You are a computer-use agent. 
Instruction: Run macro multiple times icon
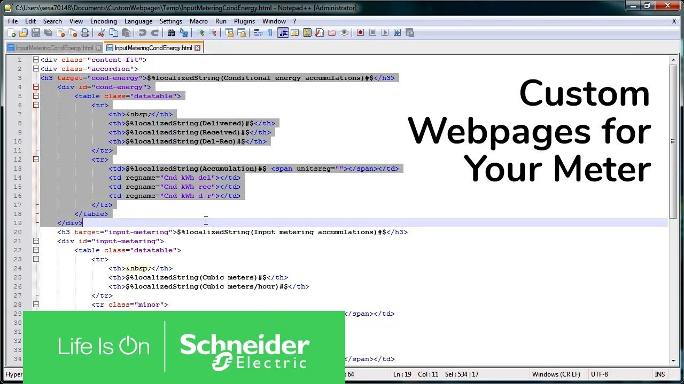tap(397, 33)
